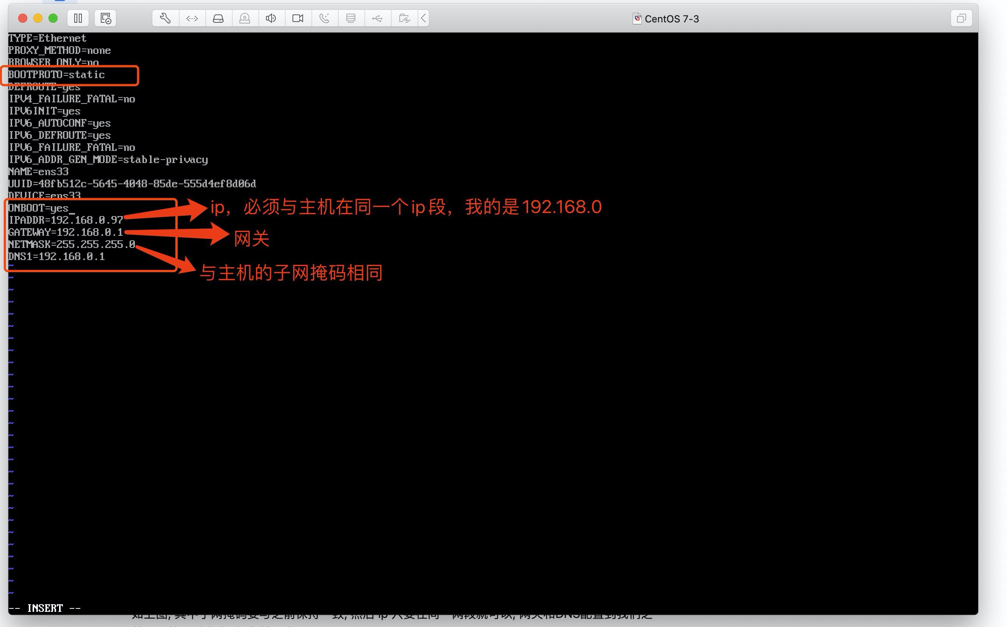Viewport: 1007px width, 627px height.
Task: Click the hard disk device icon
Action: 218,18
